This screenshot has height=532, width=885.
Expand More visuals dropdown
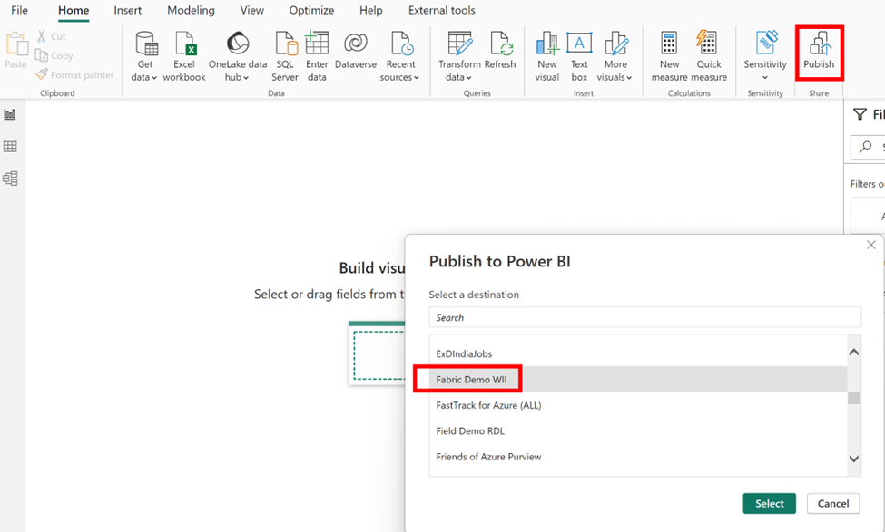click(615, 56)
